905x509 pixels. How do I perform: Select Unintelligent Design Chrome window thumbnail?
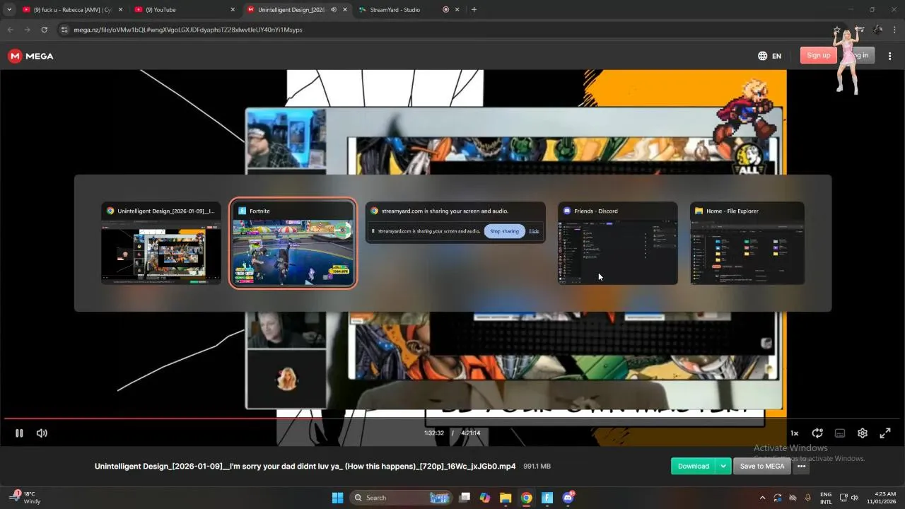(161, 244)
